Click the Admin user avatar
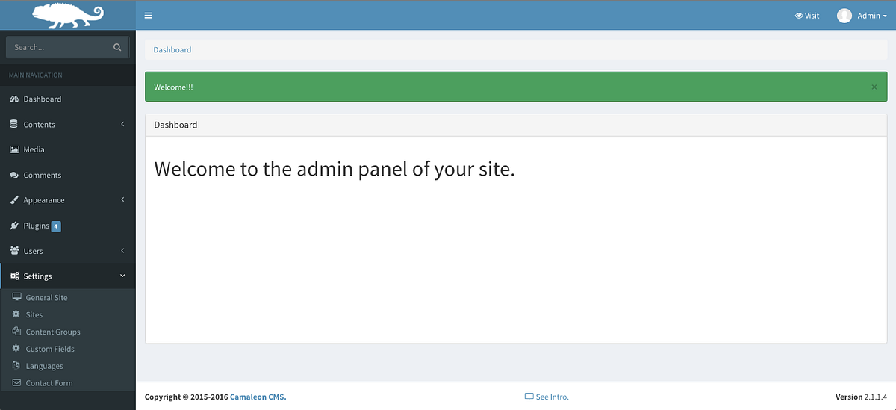This screenshot has height=410, width=896. coord(844,16)
